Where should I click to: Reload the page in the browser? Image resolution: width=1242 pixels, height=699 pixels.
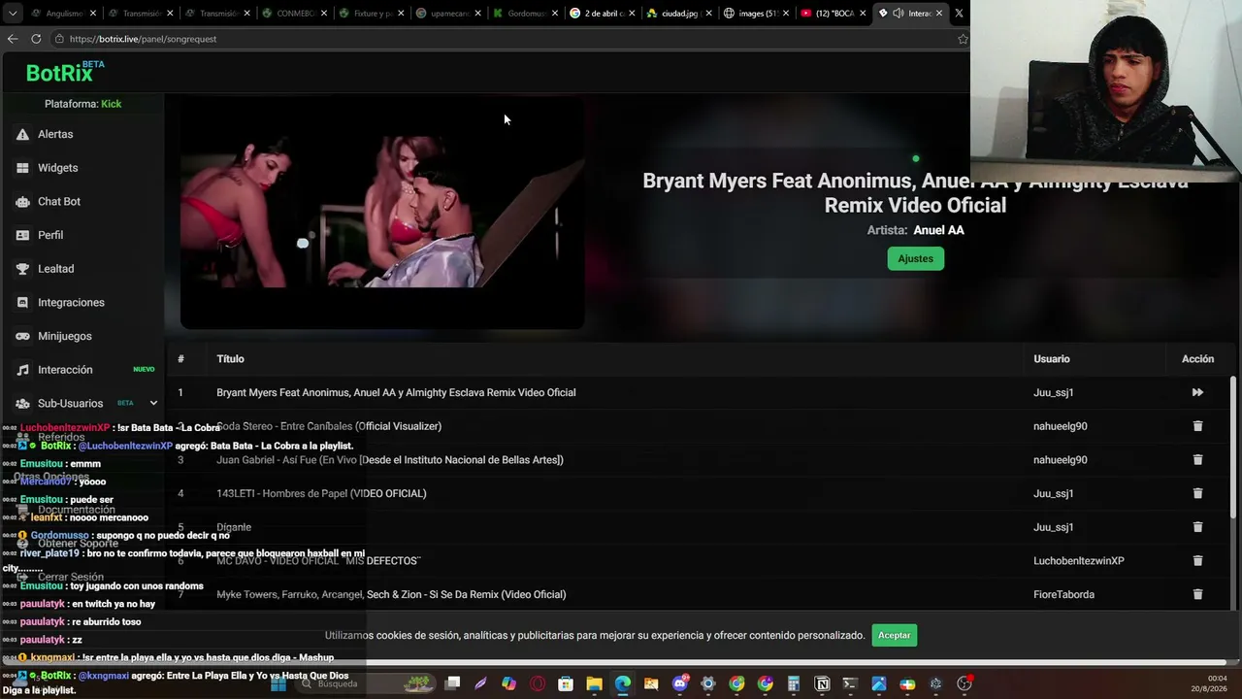pos(36,39)
